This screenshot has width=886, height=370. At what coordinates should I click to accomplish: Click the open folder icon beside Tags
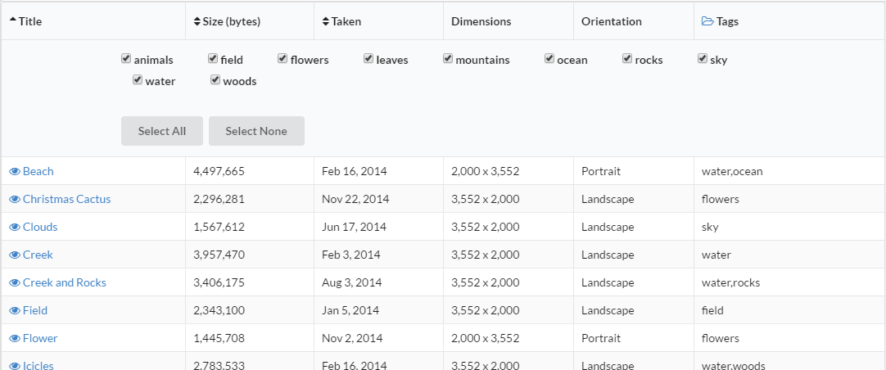[x=707, y=21]
